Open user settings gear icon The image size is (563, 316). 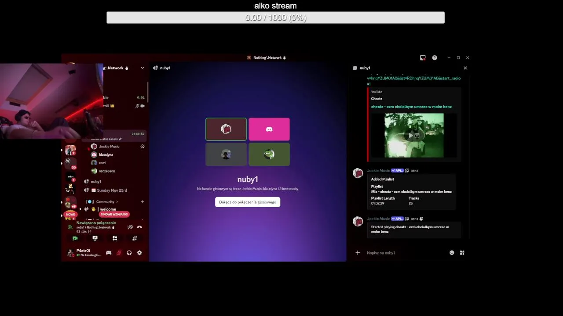point(139,253)
